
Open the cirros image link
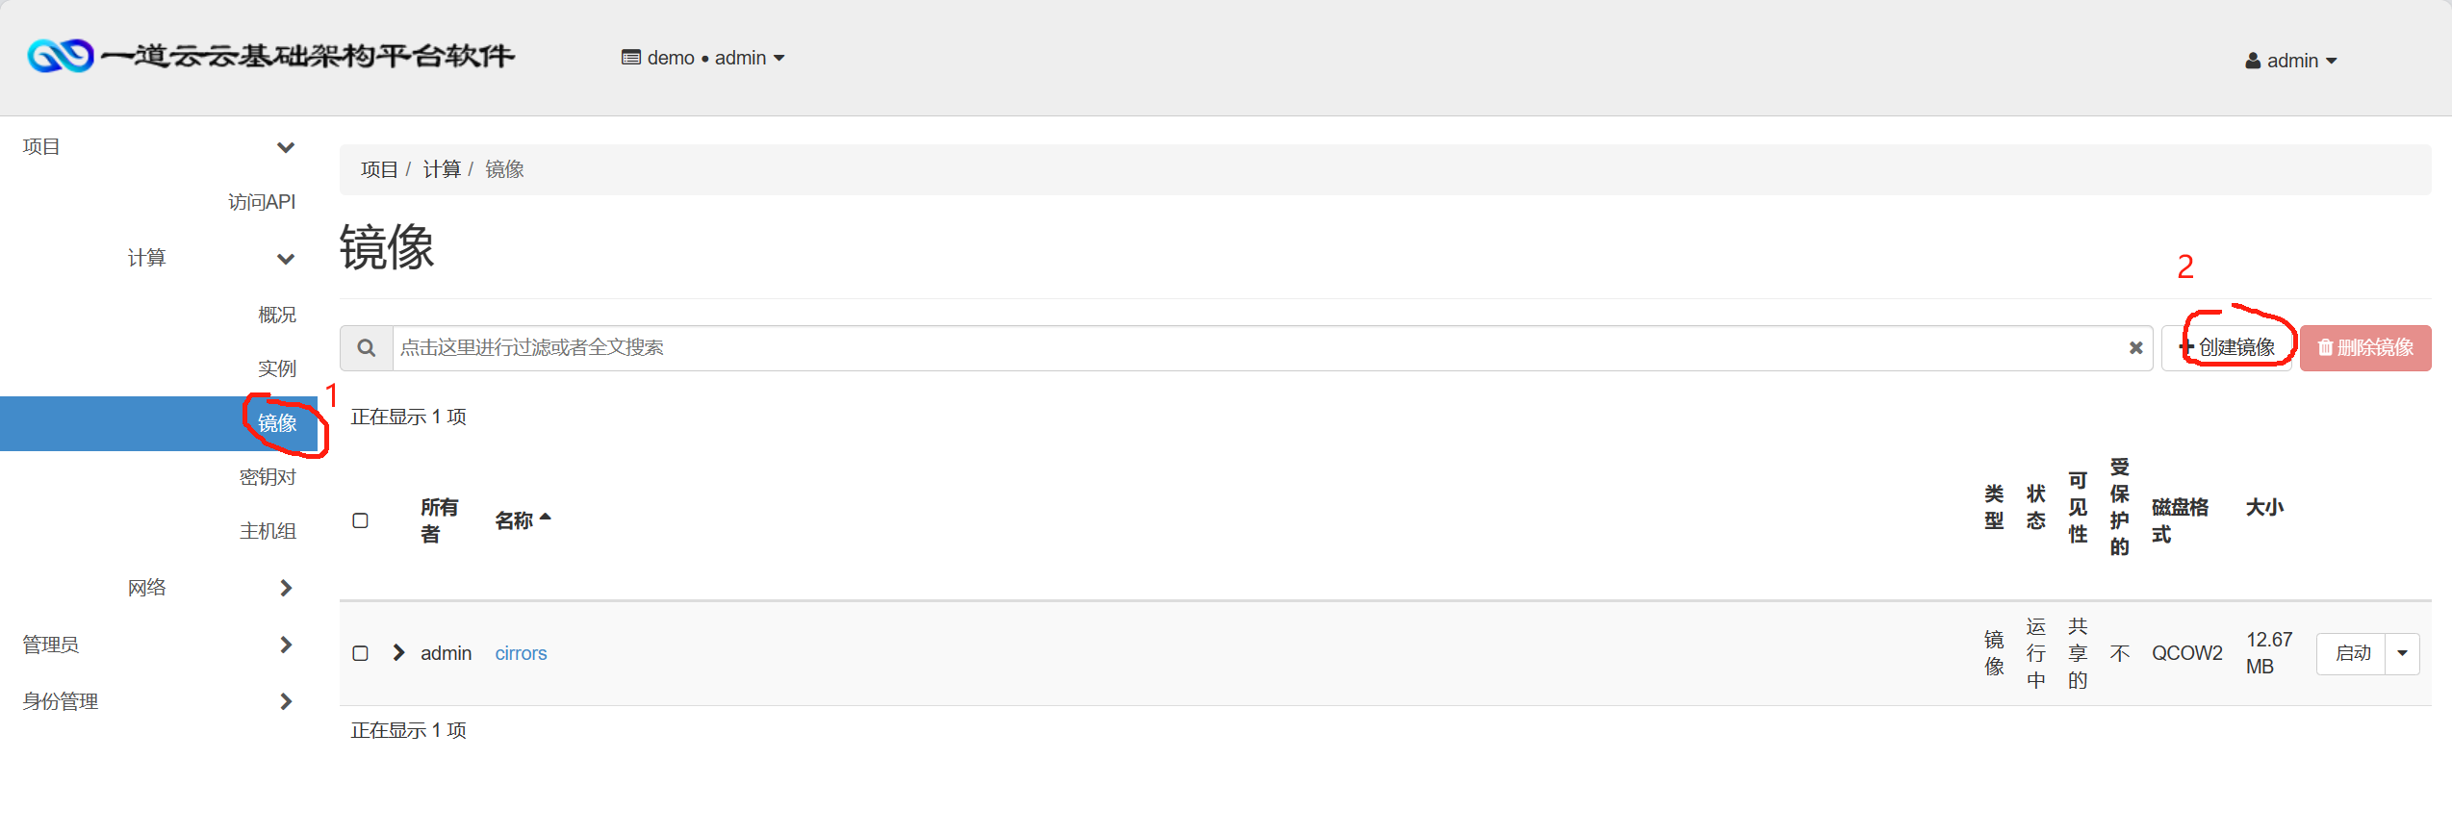point(521,653)
